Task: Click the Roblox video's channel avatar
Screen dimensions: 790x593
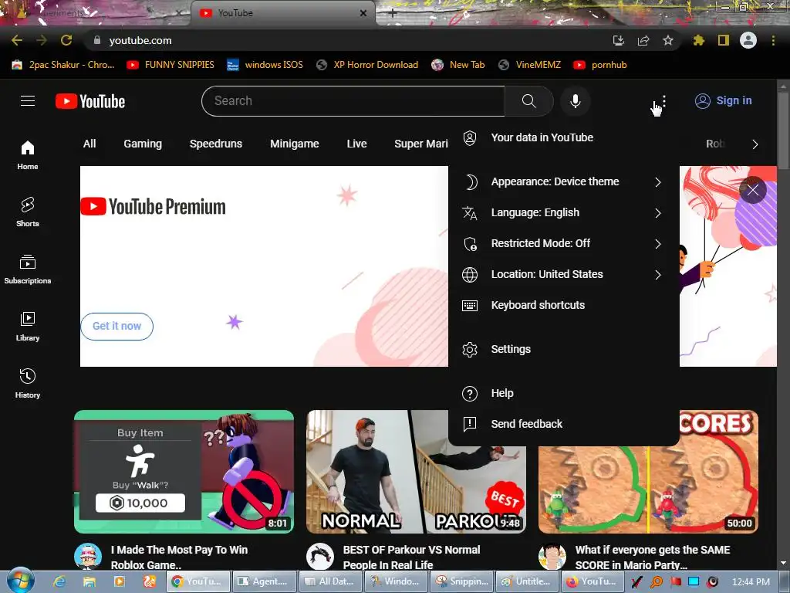Action: click(x=88, y=557)
